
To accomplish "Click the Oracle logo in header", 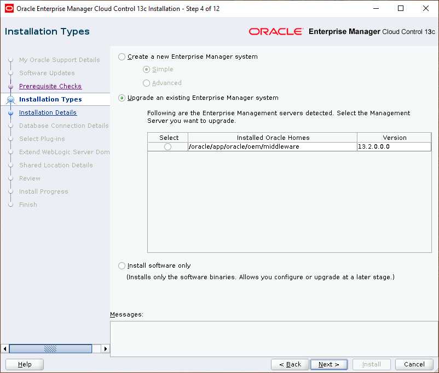I will tap(276, 31).
